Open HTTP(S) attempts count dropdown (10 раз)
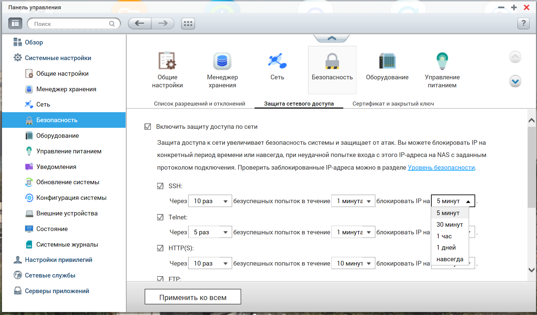537x315 pixels. [210, 263]
